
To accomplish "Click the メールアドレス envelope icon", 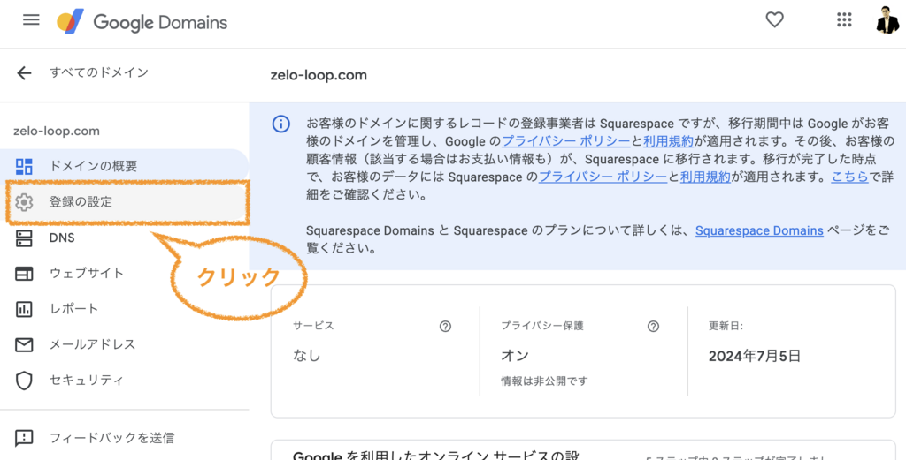I will tap(24, 345).
